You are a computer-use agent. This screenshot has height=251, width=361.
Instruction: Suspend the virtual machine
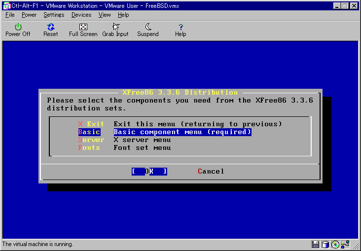[x=148, y=30]
